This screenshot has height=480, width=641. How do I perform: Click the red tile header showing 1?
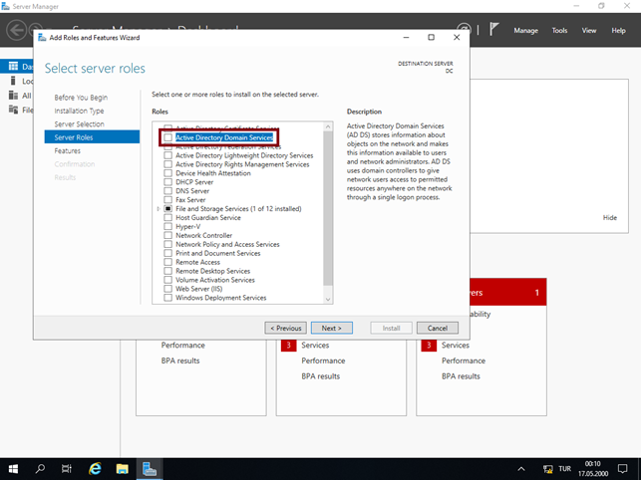click(508, 292)
